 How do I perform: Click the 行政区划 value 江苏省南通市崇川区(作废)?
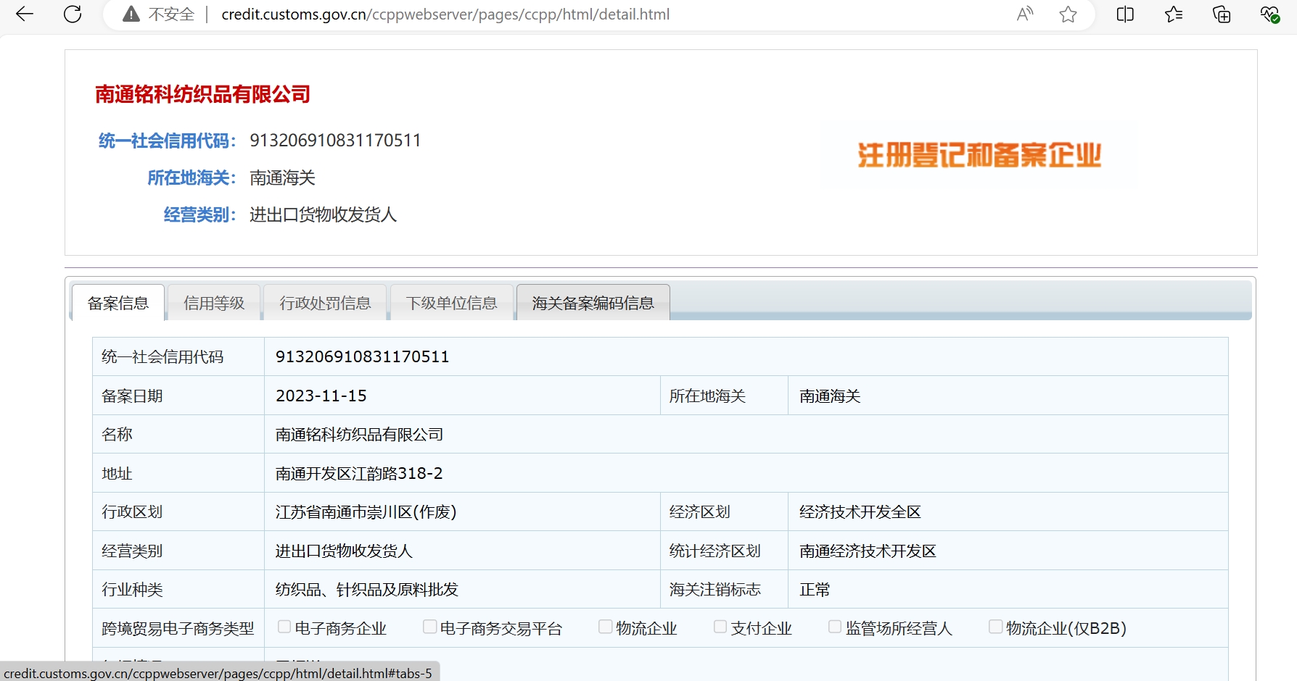click(x=366, y=512)
